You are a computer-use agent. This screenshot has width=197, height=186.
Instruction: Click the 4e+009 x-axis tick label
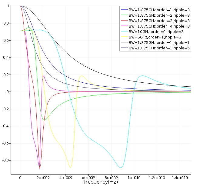click(x=65, y=177)
